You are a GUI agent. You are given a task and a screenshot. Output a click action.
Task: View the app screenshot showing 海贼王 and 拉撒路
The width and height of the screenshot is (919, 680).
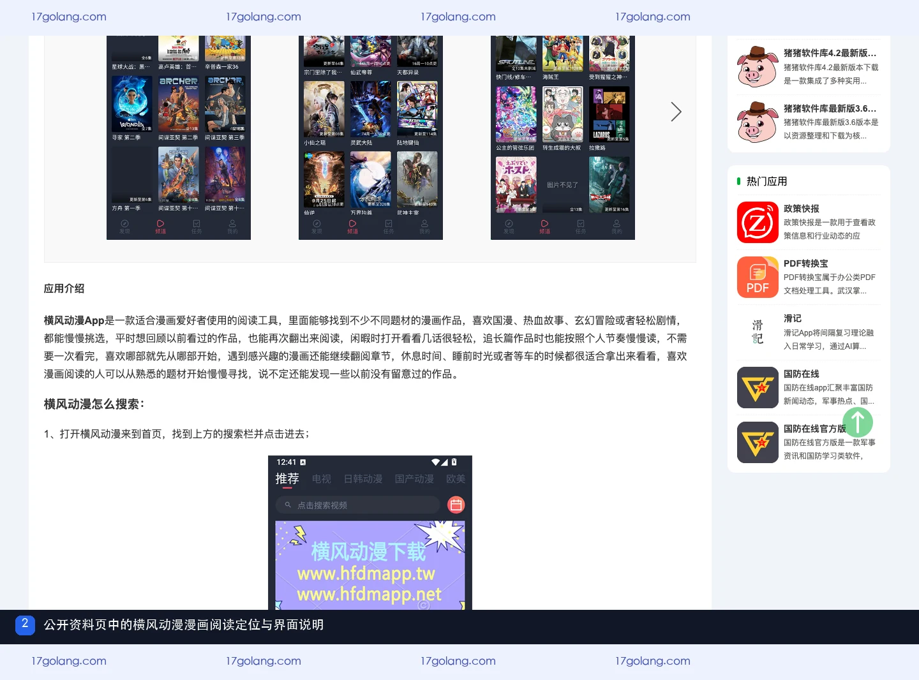pyautogui.click(x=563, y=138)
